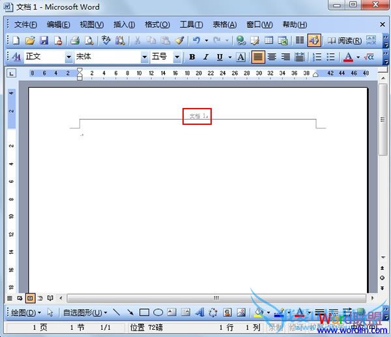Insert an equation with the square-root icon
The height and width of the screenshot is (337, 391).
pos(369,57)
